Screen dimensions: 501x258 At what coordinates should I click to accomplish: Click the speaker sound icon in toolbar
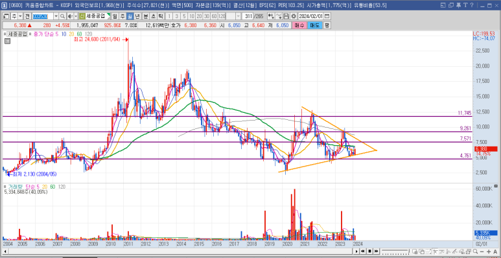pos(70,16)
